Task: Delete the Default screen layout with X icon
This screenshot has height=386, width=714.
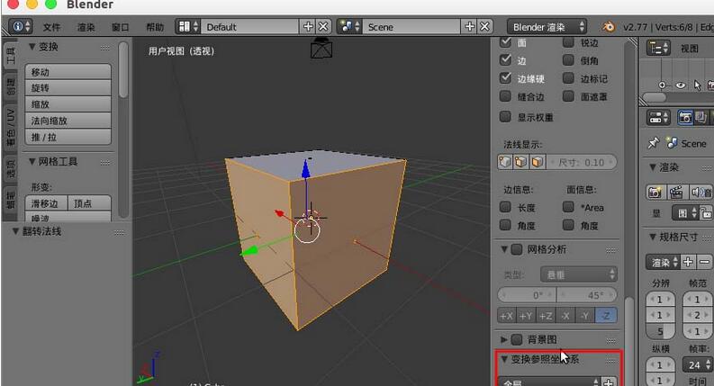Action: click(323, 26)
